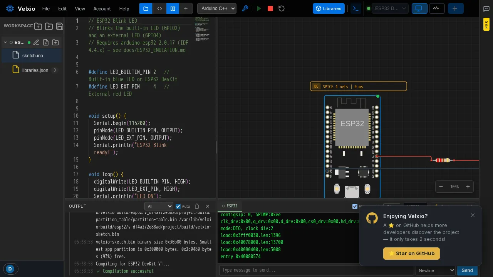
Task: Open the ESP32 board selector dropdown
Action: point(390,8)
